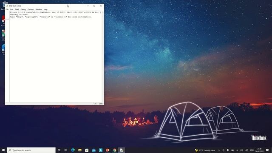272x153 pixels.
Task: Click the Ln line indicator in status bar
Action: coord(95,104)
